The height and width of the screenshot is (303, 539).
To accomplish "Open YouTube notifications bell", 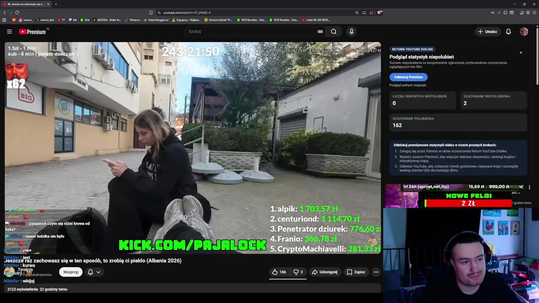I will (508, 32).
